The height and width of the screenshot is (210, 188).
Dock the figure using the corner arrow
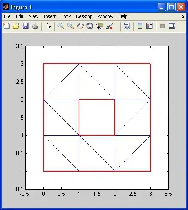coord(183,16)
